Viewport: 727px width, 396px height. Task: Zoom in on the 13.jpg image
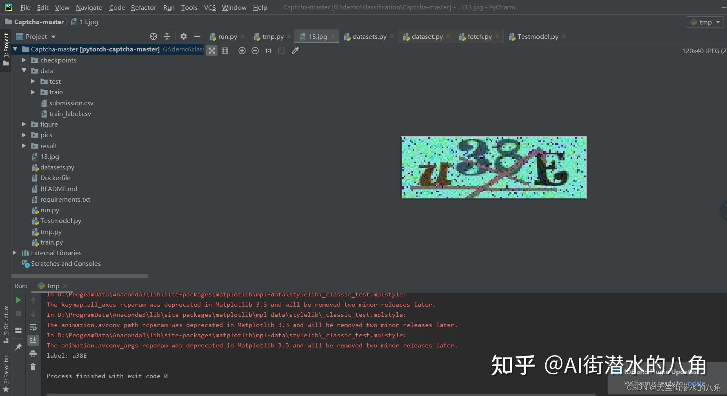point(242,51)
